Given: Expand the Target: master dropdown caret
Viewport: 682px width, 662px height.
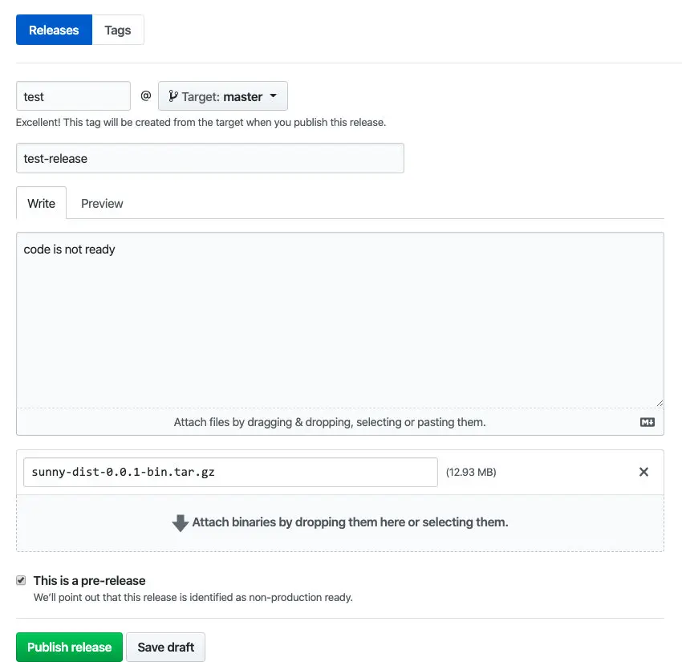Looking at the screenshot, I should point(273,96).
